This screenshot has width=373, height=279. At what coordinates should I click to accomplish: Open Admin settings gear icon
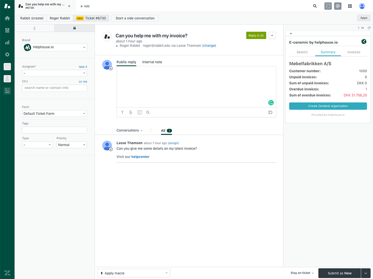click(x=7, y=54)
